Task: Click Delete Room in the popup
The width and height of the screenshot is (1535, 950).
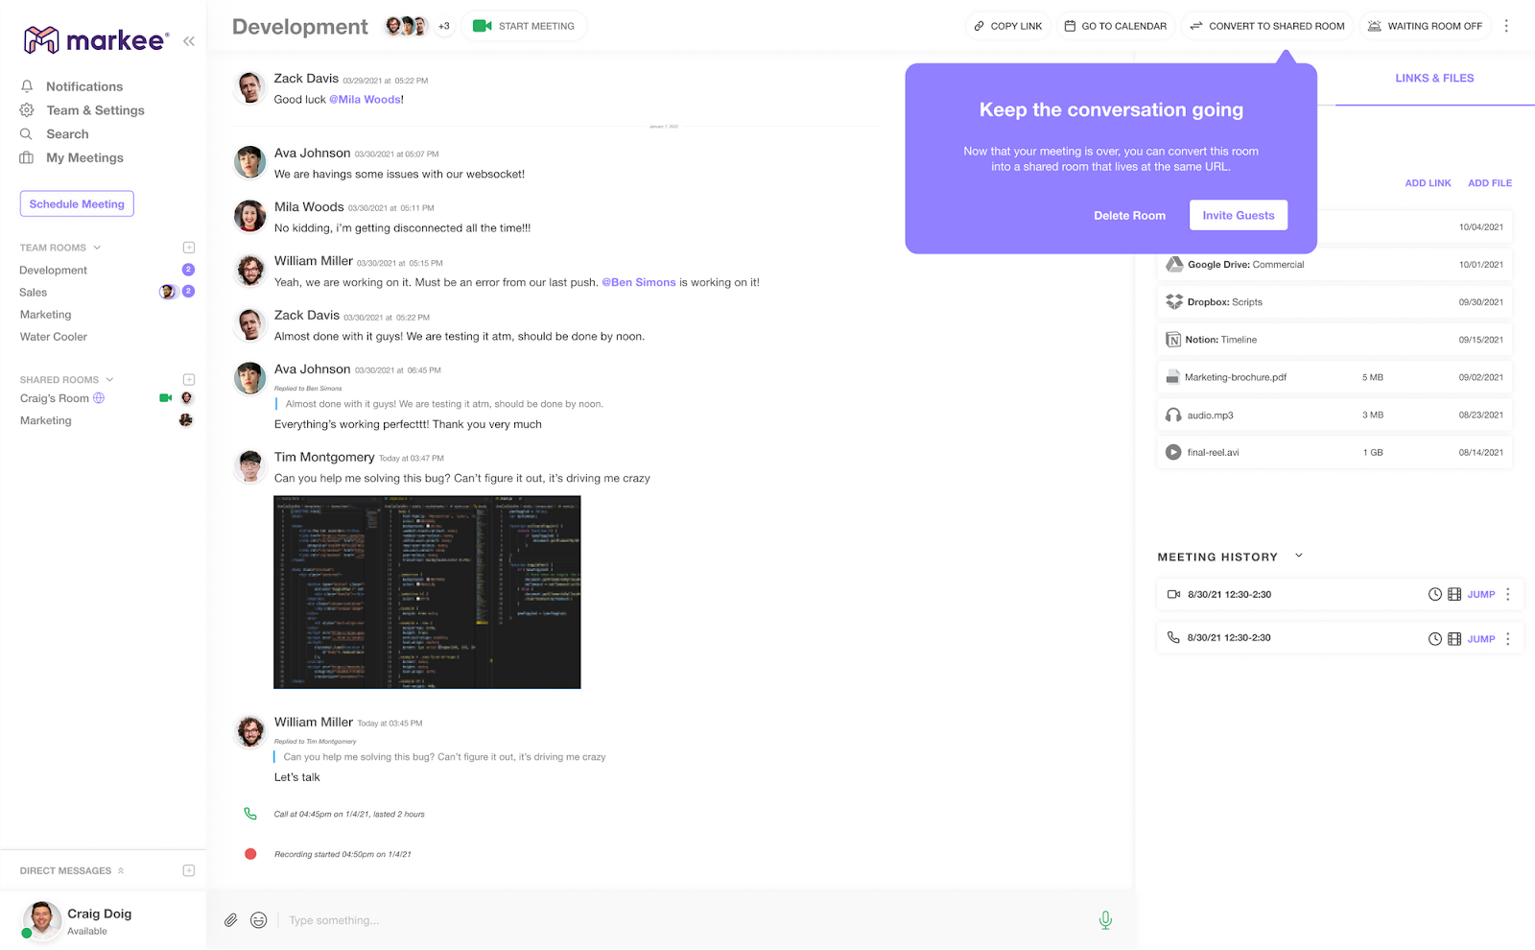Action: (1129, 216)
